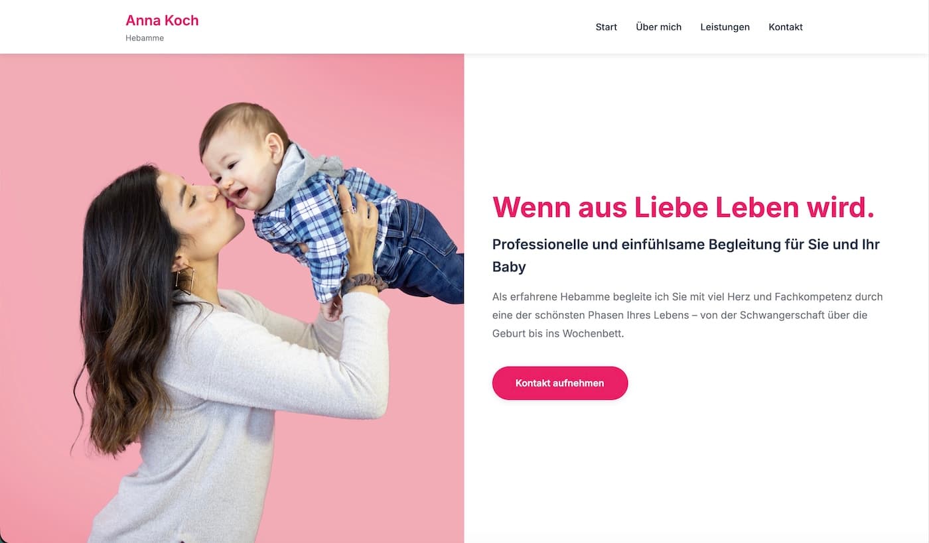Click the baby's blue jeans

tap(421, 252)
